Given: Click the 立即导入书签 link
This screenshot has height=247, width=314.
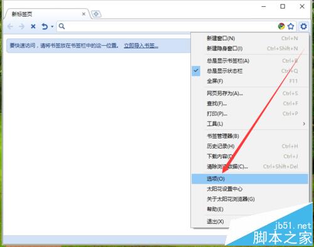Looking at the screenshot, I should click(x=141, y=45).
